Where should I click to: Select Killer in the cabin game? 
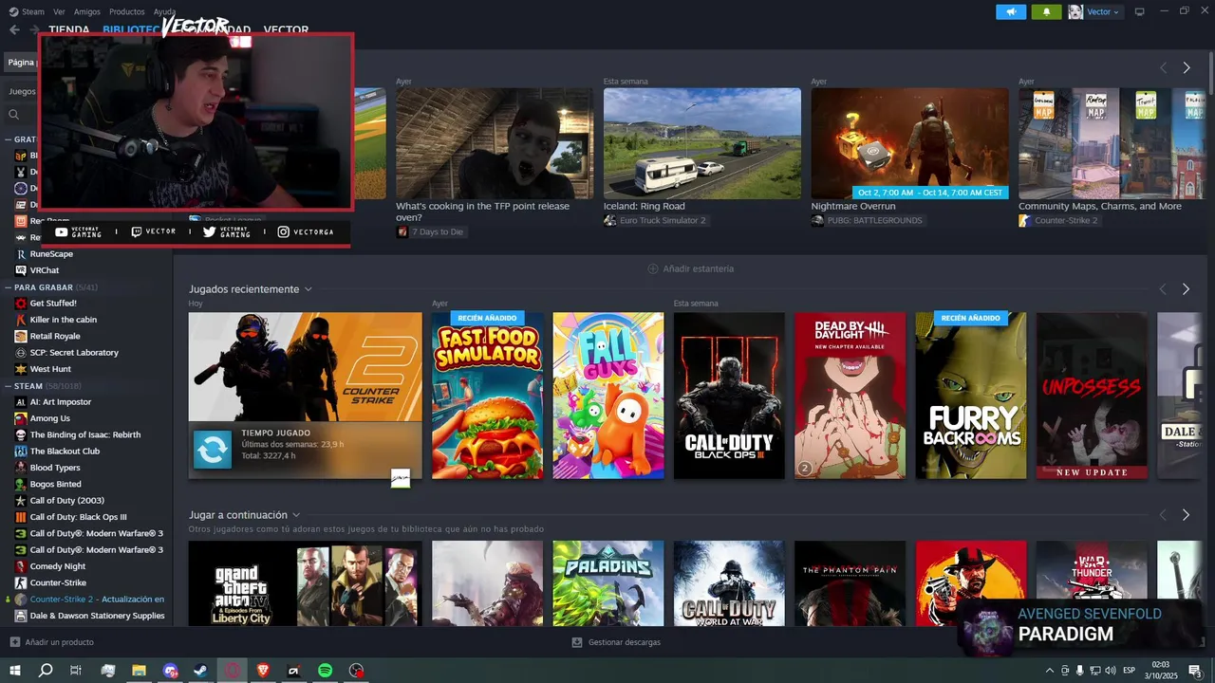coord(63,320)
